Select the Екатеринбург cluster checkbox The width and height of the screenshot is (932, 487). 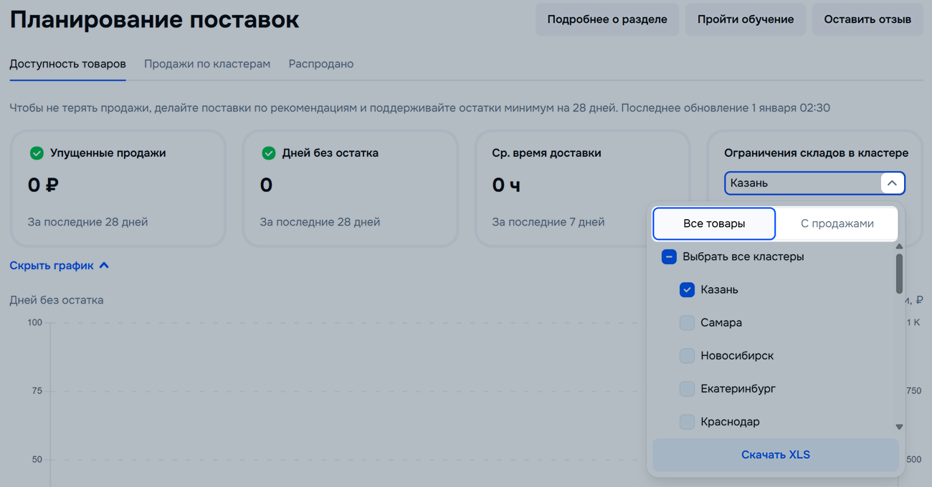click(x=687, y=389)
